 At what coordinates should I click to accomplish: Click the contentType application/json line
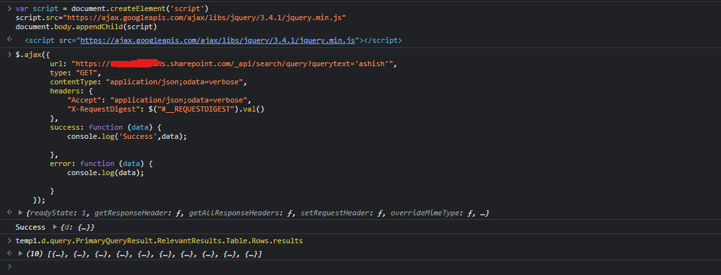pyautogui.click(x=148, y=82)
